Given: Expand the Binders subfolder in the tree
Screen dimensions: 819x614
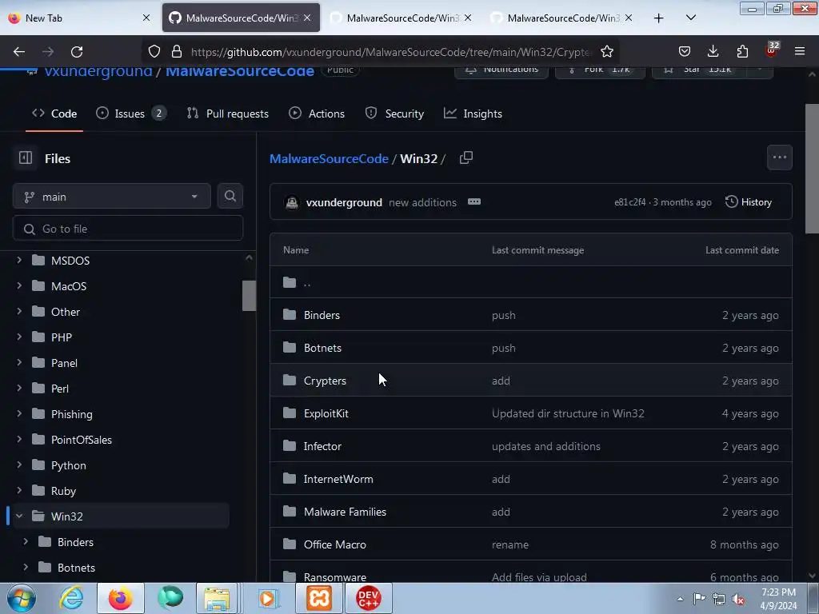Looking at the screenshot, I should 26,541.
